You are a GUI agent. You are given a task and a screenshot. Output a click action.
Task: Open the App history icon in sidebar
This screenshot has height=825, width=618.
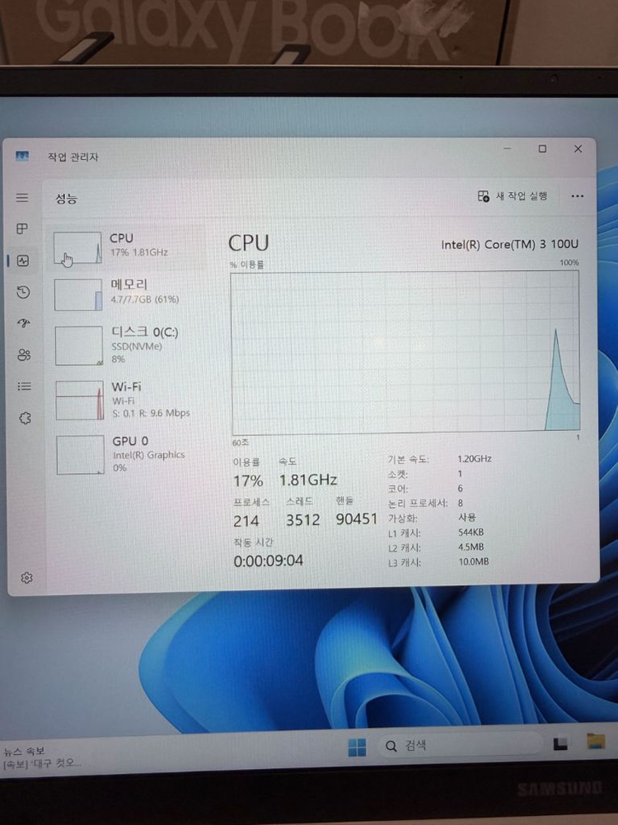pyautogui.click(x=23, y=292)
